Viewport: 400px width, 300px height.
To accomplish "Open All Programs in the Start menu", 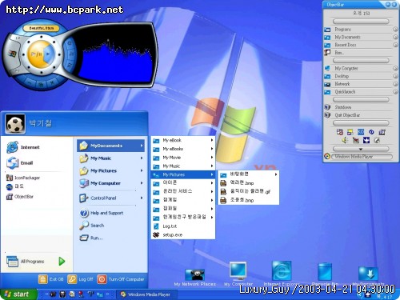I will coord(36,262).
